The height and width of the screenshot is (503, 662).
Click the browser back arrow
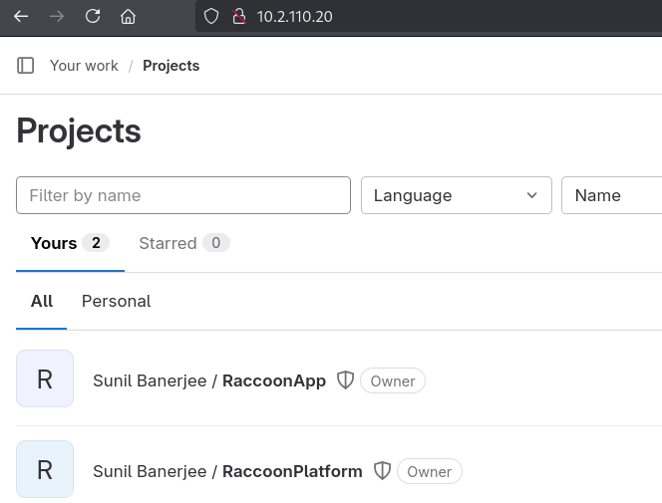point(21,16)
